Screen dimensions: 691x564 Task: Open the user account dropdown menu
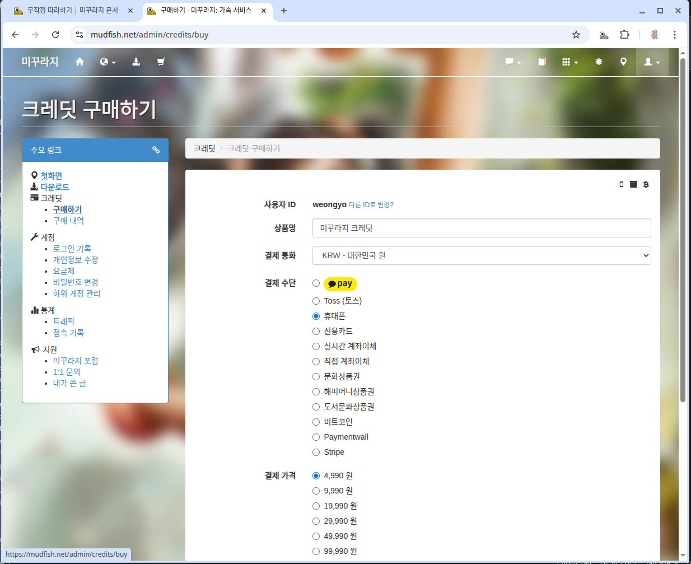tap(652, 62)
